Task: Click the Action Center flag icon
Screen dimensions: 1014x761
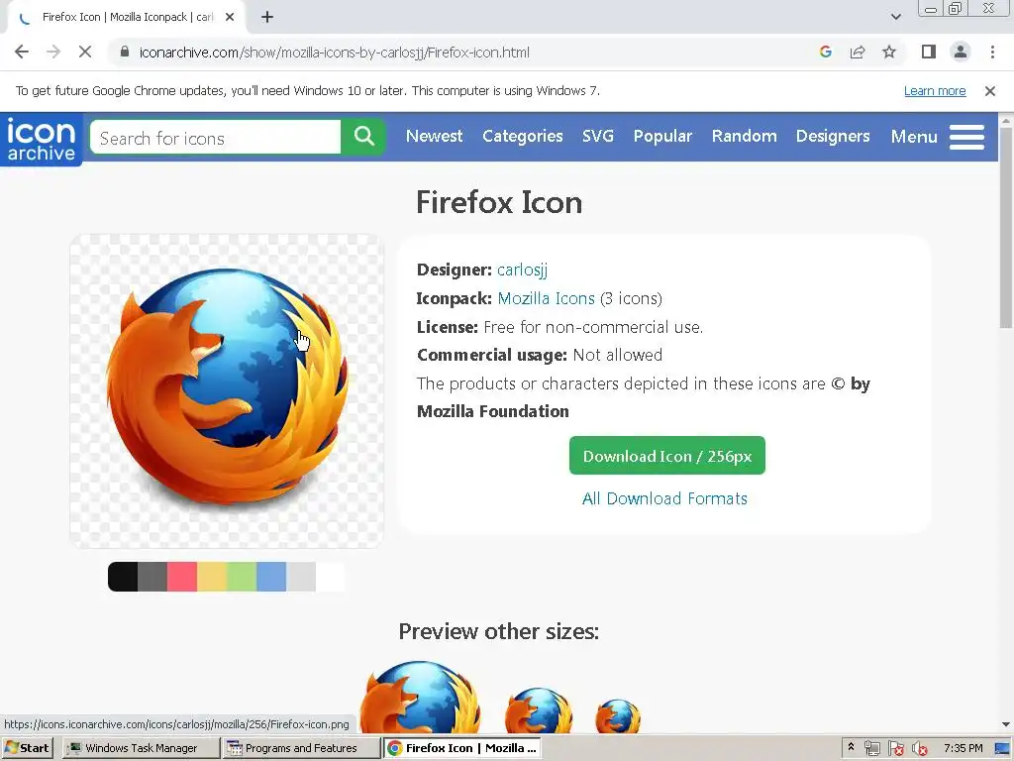Action: click(x=895, y=749)
